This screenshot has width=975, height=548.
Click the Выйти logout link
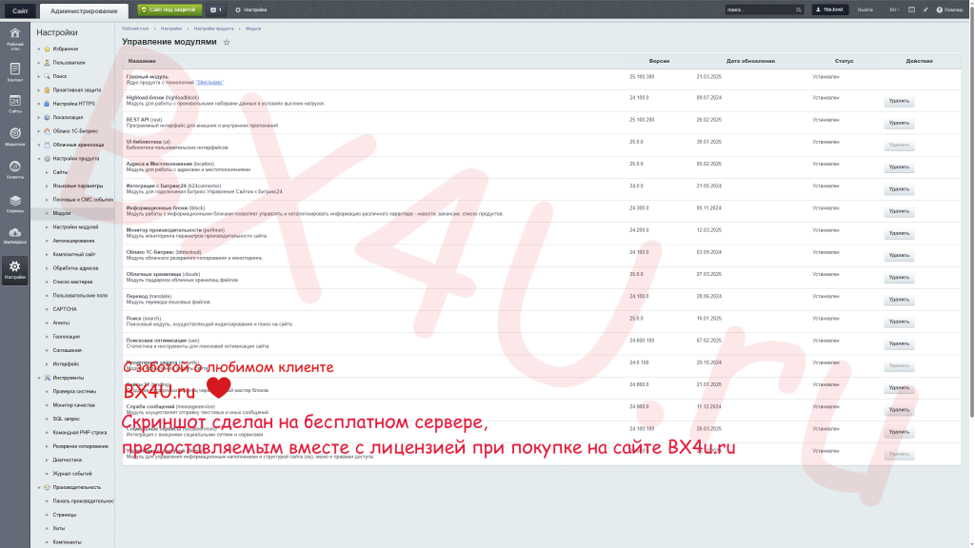point(865,10)
